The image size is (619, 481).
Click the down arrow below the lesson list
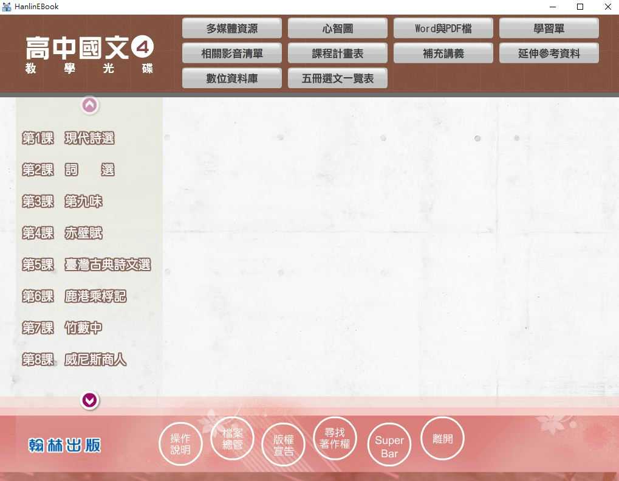[90, 400]
